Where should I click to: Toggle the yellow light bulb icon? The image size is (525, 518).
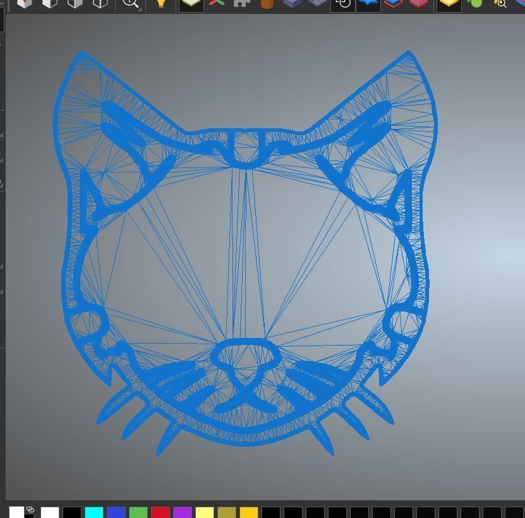coord(161,3)
